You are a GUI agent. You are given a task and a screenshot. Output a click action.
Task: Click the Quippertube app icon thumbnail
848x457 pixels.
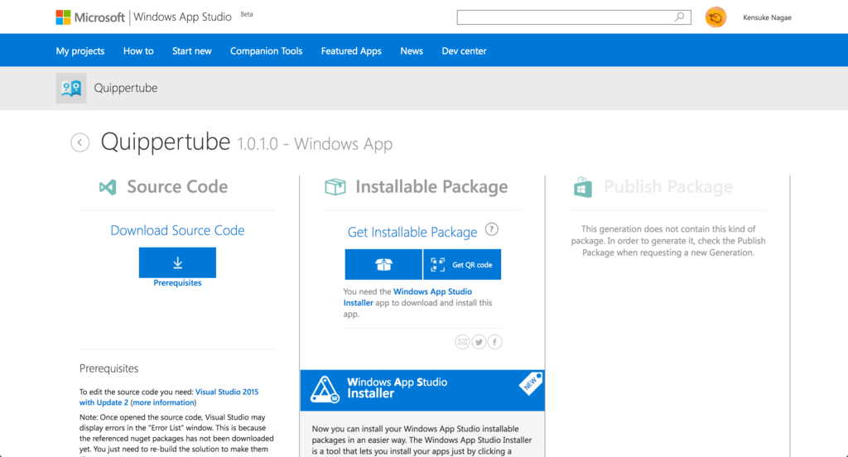point(71,88)
